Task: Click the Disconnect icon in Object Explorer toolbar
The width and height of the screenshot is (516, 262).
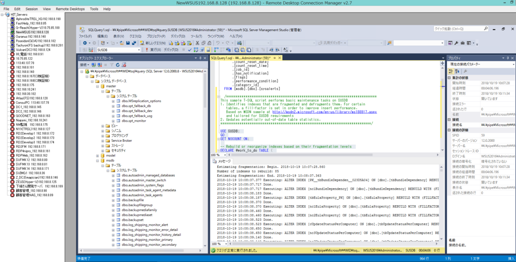Action: 99,65
